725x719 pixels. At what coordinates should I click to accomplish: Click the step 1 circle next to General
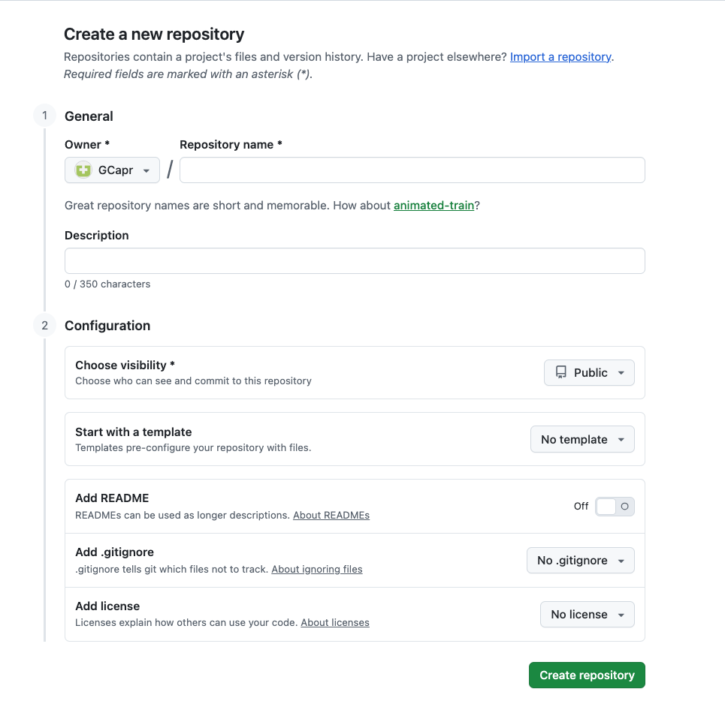coord(44,116)
